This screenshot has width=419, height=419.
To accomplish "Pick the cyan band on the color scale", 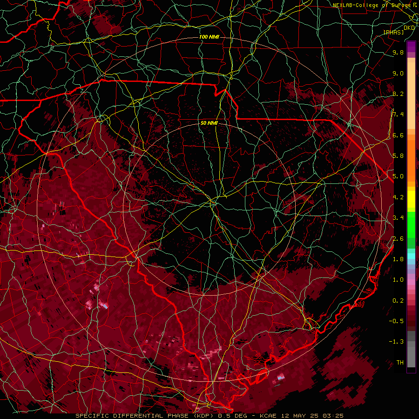I will pyautogui.click(x=411, y=256).
